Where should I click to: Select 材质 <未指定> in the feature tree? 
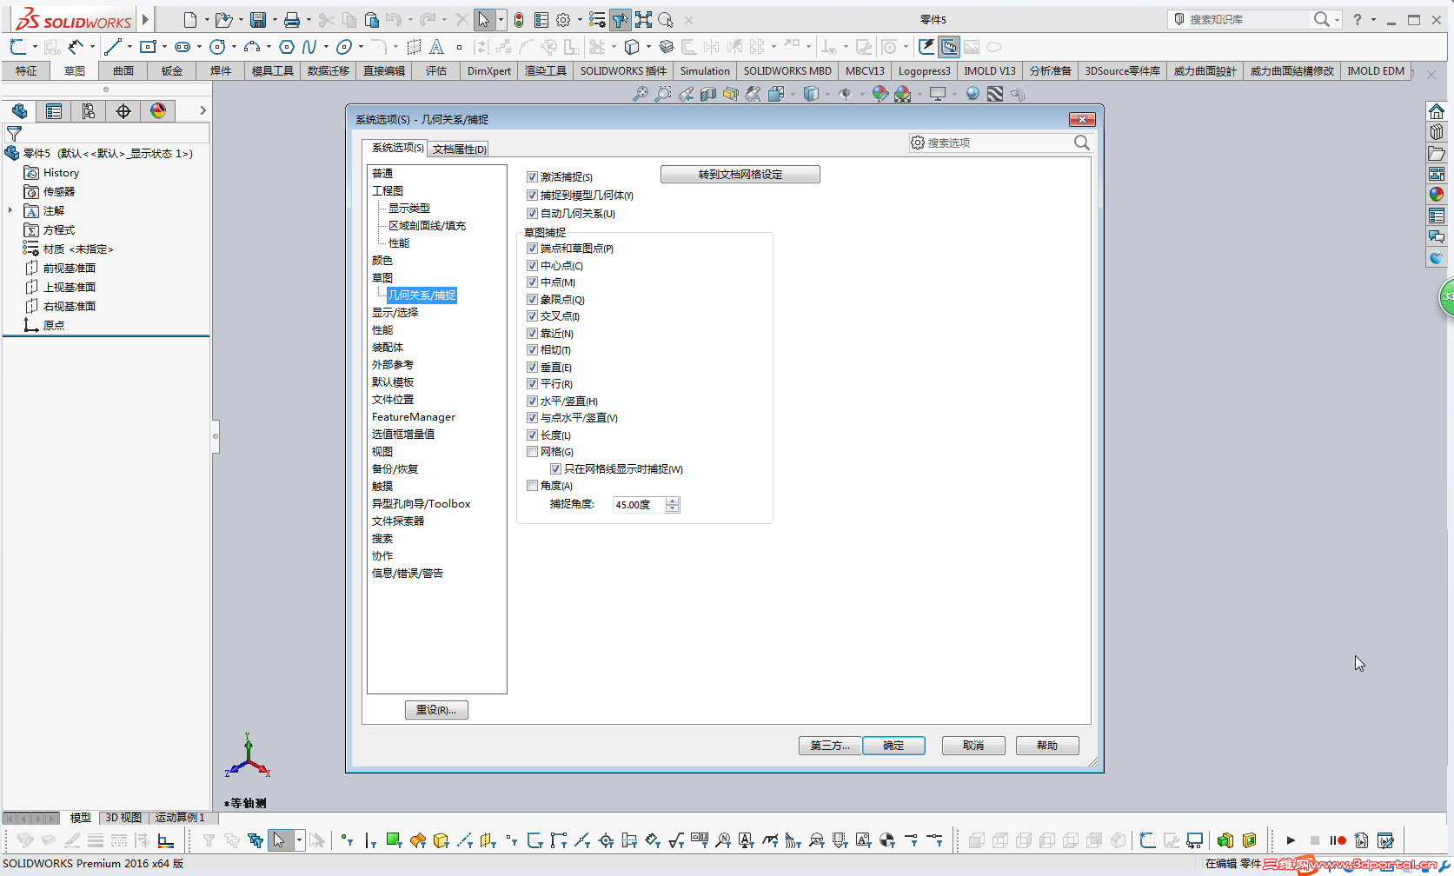point(69,249)
